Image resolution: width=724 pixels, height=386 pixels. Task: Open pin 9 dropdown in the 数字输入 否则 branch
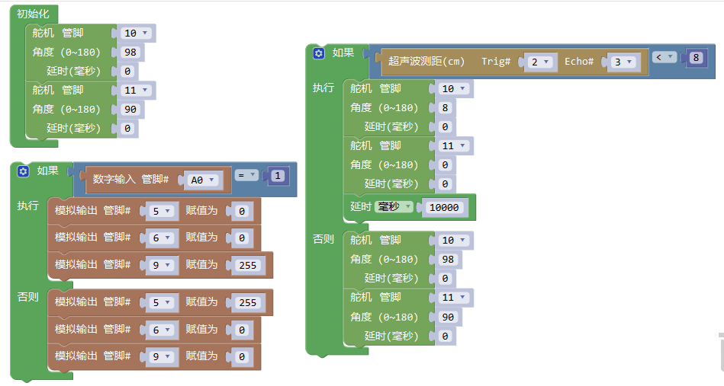point(162,356)
